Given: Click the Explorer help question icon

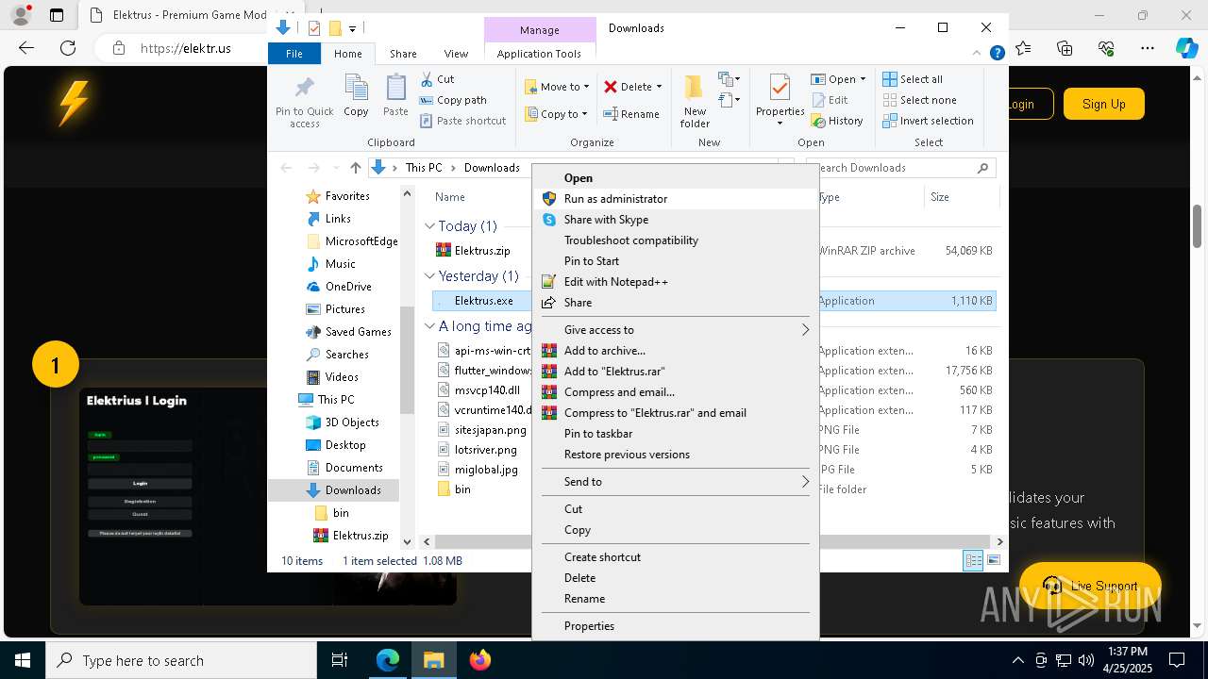Looking at the screenshot, I should coord(997,54).
